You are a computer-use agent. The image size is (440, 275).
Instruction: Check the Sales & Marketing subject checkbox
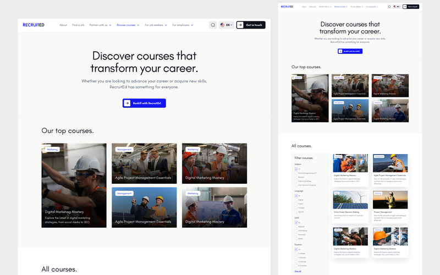(296, 181)
